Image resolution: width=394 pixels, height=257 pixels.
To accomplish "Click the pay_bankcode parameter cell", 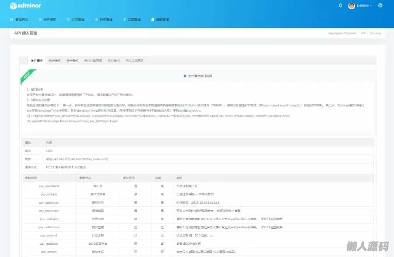I will [x=49, y=211].
